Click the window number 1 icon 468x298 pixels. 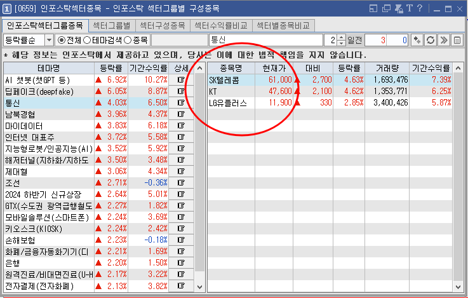point(7,9)
